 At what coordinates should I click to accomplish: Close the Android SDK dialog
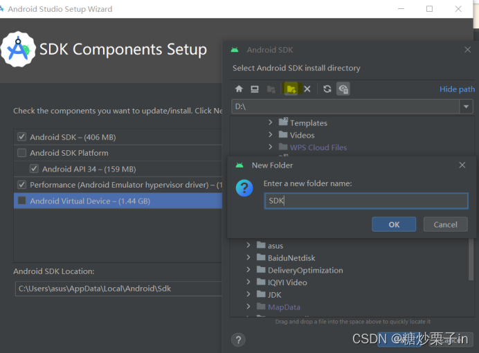point(467,50)
